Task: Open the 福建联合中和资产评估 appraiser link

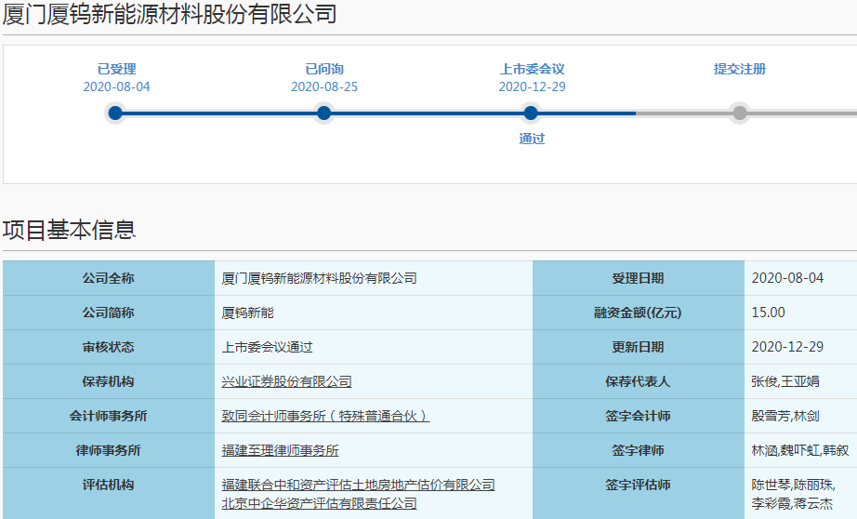Action: 358,485
